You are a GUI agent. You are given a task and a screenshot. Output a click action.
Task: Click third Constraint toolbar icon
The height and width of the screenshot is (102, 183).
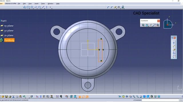pos(151,25)
